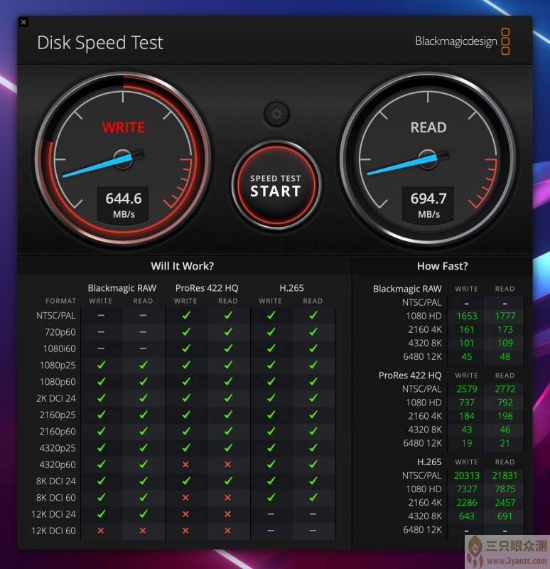Image resolution: width=550 pixels, height=569 pixels.
Task: Click the '1080i60' format row label
Action: pyautogui.click(x=60, y=349)
